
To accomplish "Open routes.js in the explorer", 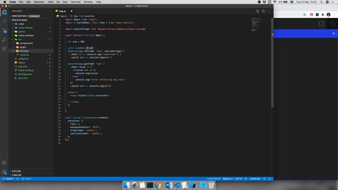I will tap(24, 55).
